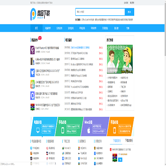Click the WinRAR icon in featured software list
This screenshot has height=166, width=166.
pyautogui.click(x=32, y=107)
